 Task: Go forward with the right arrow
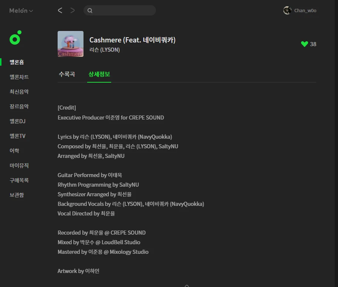click(73, 10)
